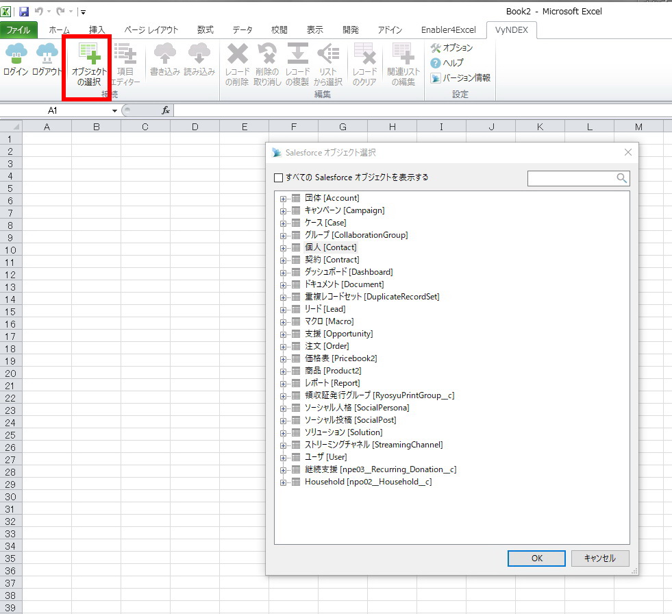
Task: Expand the 個人 [Contact] node
Action: tap(283, 248)
